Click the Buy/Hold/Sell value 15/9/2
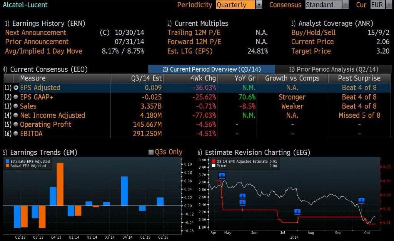This screenshot has width=394, height=241. (x=379, y=33)
